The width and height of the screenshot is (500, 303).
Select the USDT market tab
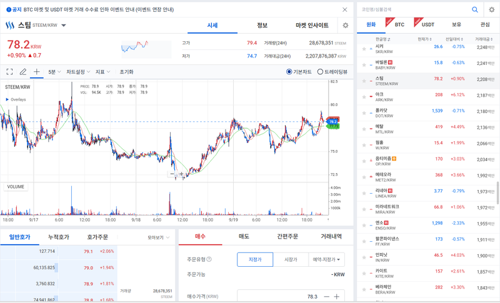tap(428, 24)
